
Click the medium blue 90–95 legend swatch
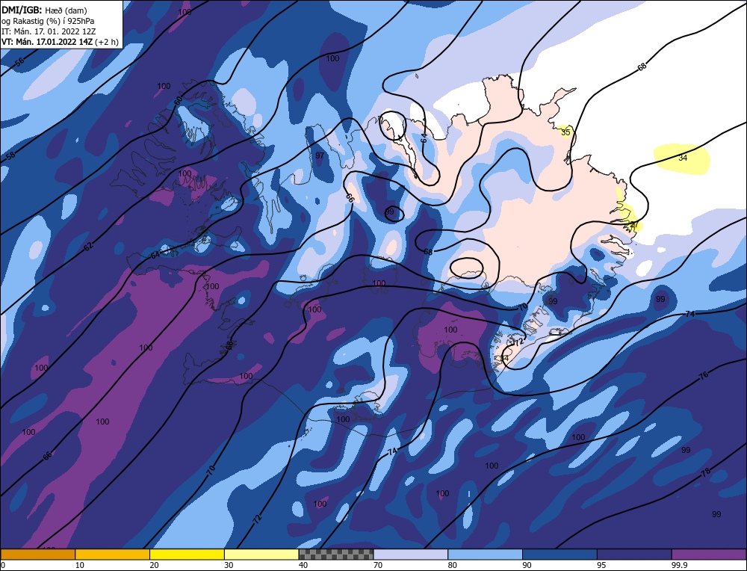(x=560, y=554)
